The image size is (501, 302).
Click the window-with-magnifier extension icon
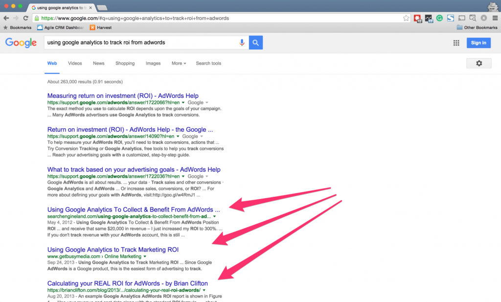473,18
